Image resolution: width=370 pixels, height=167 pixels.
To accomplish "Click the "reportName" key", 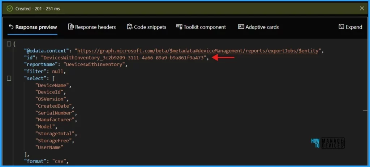I will [41, 64].
